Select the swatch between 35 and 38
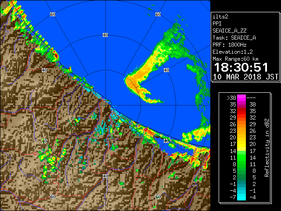 pos(241,105)
